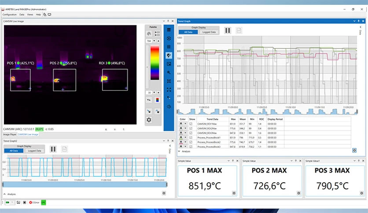Open green status dropdown in status bar
Screen dimensions: 368x213
[12, 202]
